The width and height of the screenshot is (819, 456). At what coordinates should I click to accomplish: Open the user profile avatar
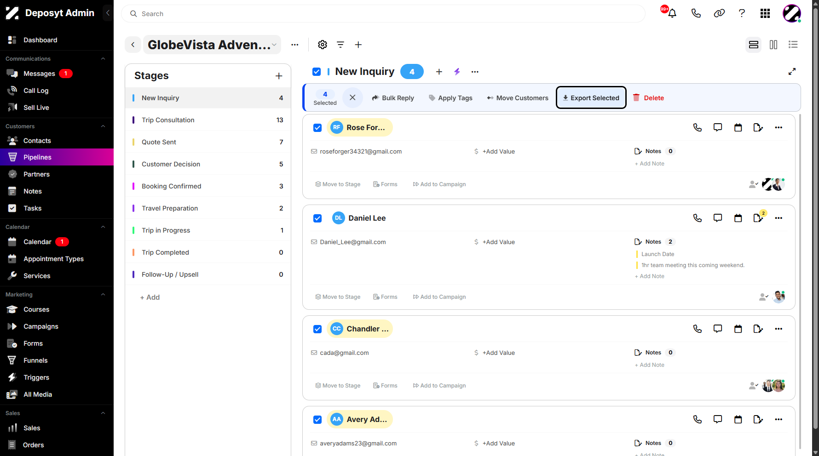pos(792,13)
